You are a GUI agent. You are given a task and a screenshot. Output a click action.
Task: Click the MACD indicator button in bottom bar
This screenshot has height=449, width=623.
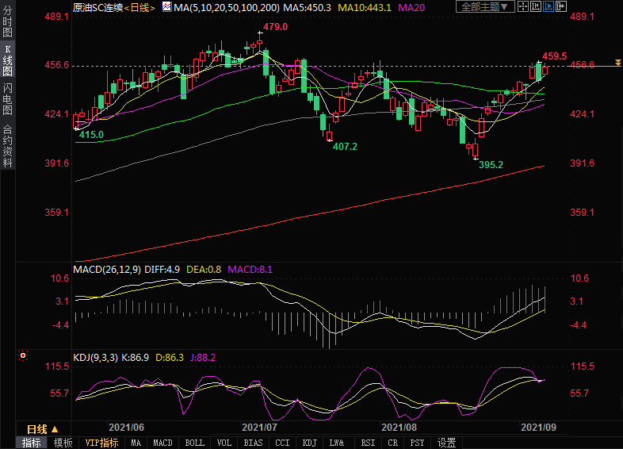point(162,443)
